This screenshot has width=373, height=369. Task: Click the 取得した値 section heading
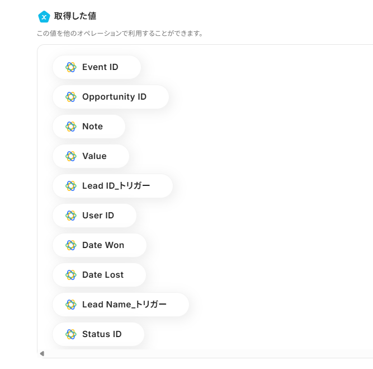[75, 16]
